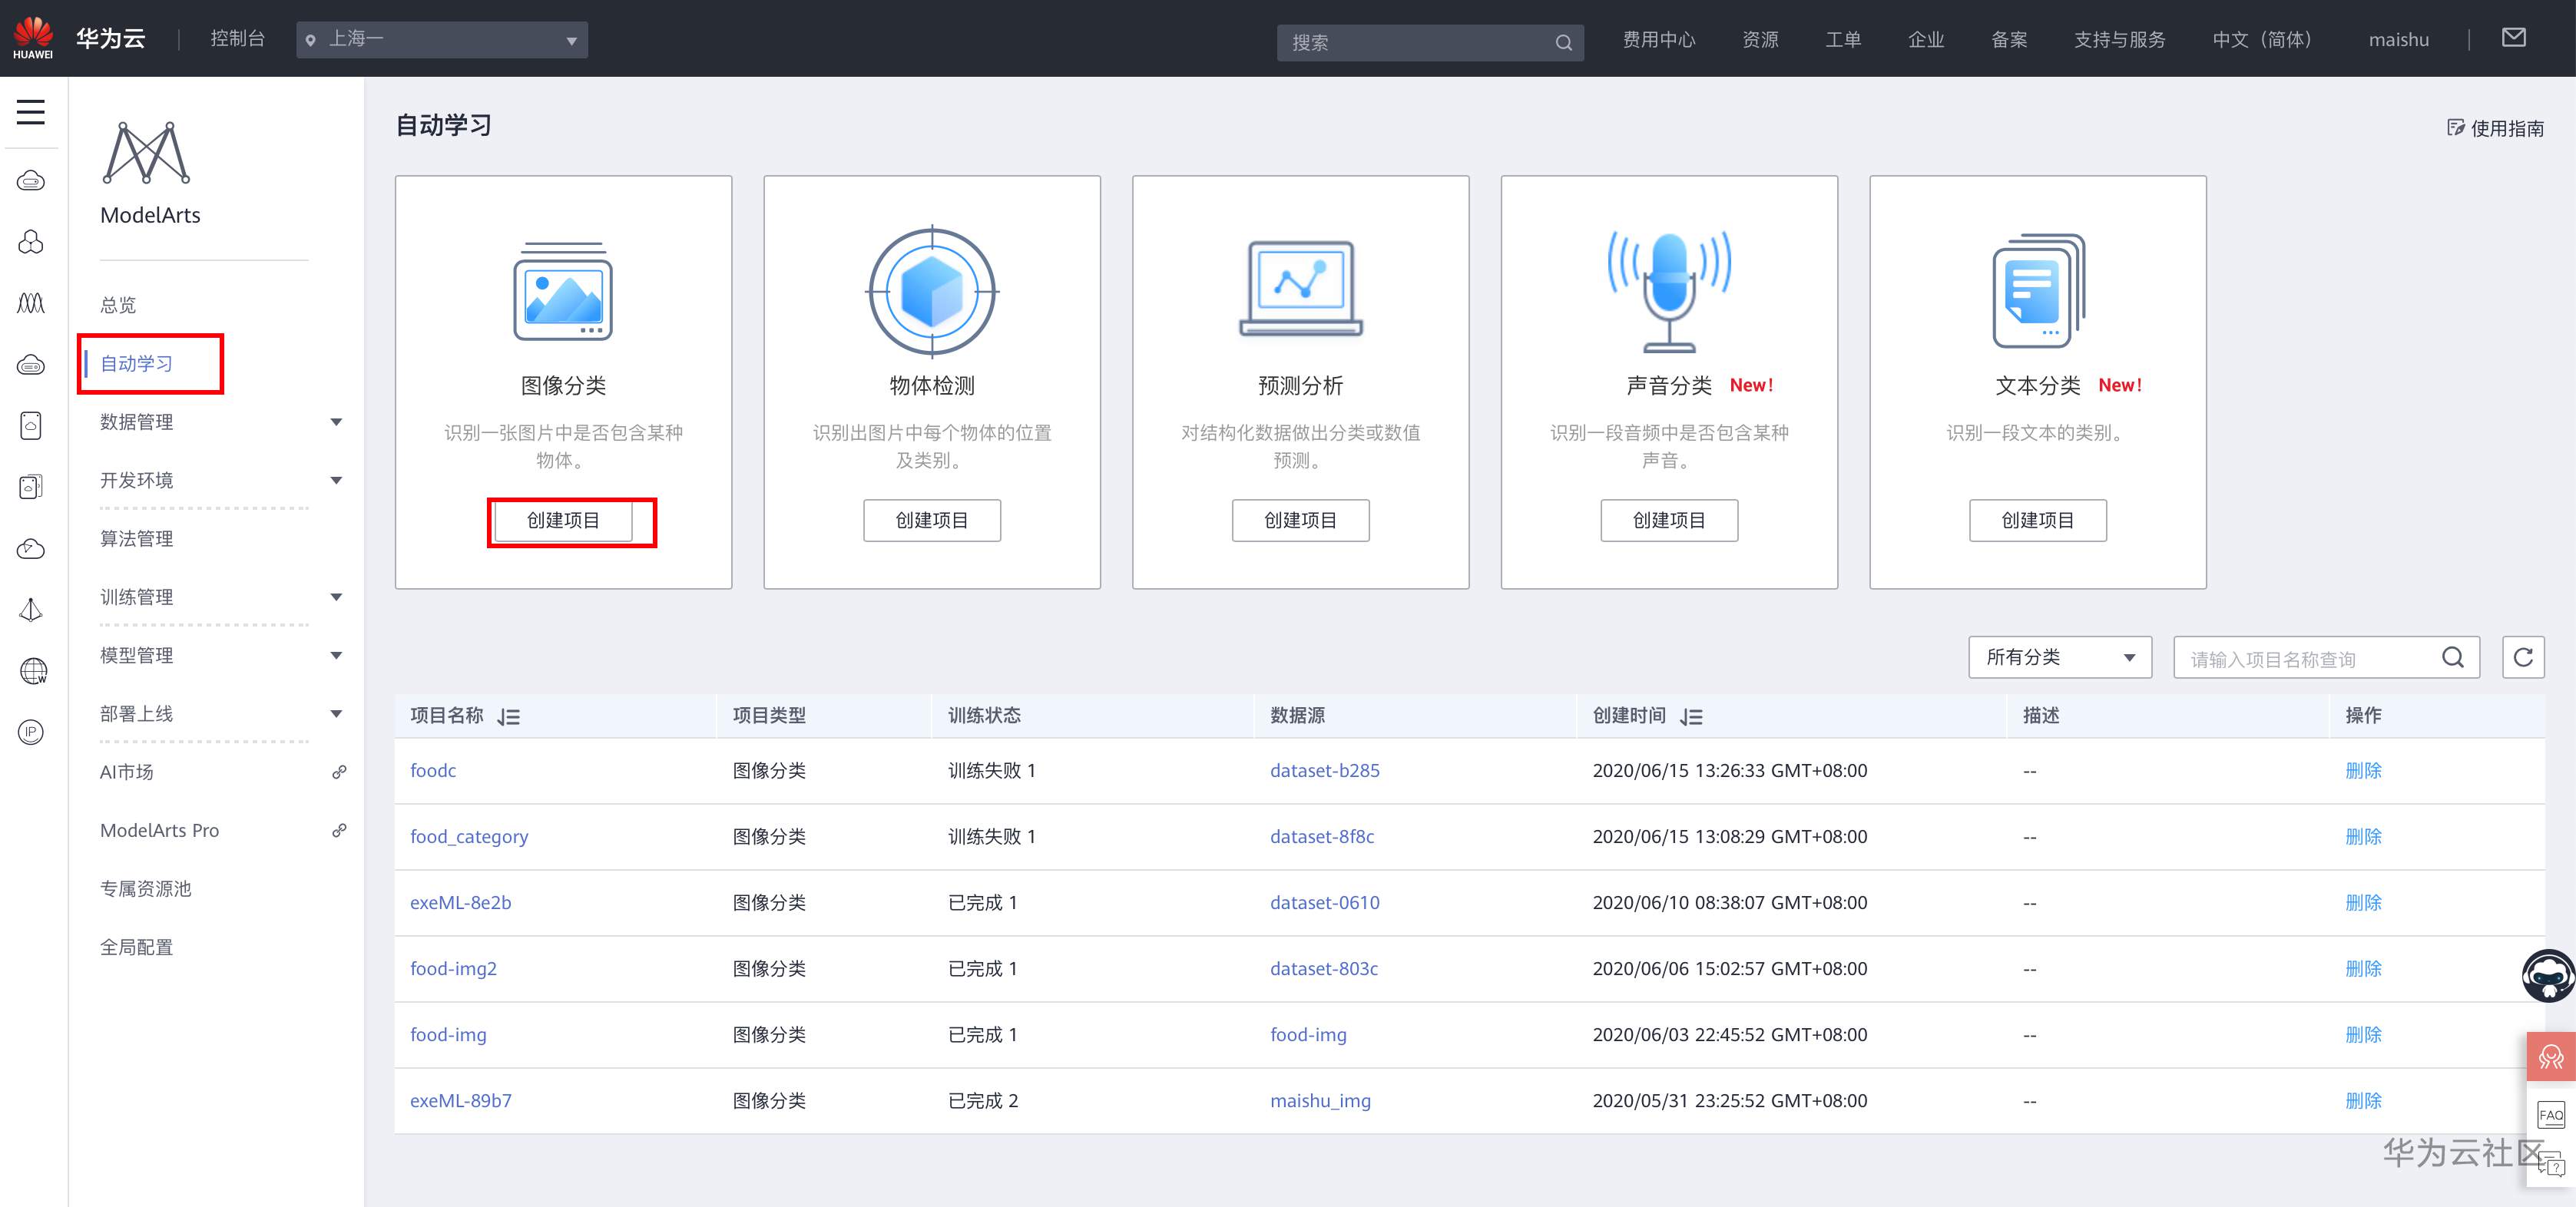Delete the foodc project row
The image size is (2576, 1207).
coord(2363,770)
